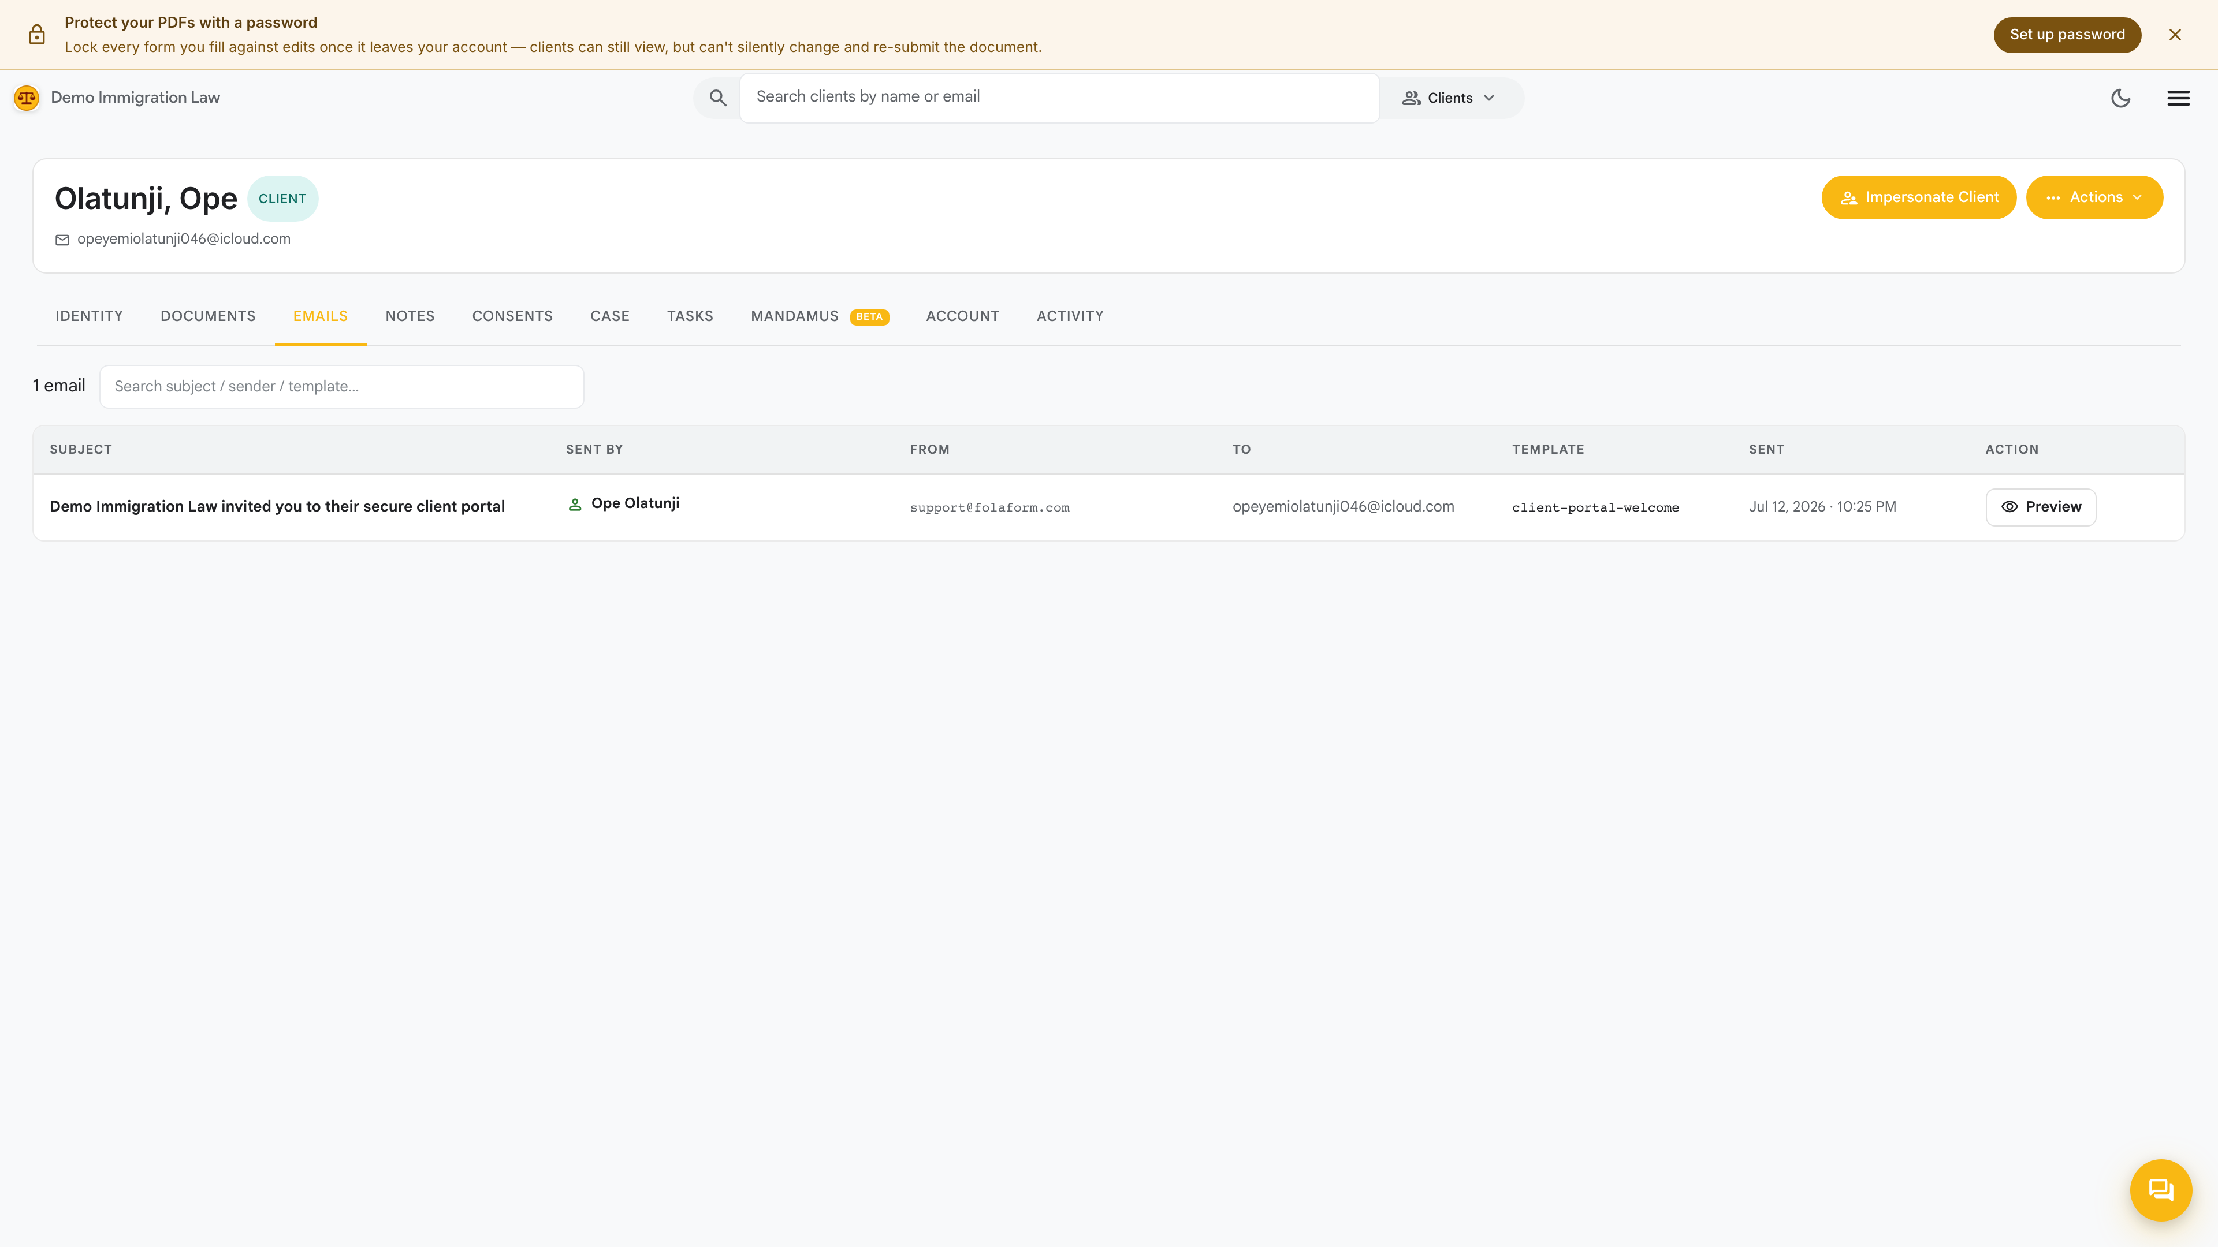
Task: Click the Search subject / sender / template field
Action: pyautogui.click(x=342, y=386)
